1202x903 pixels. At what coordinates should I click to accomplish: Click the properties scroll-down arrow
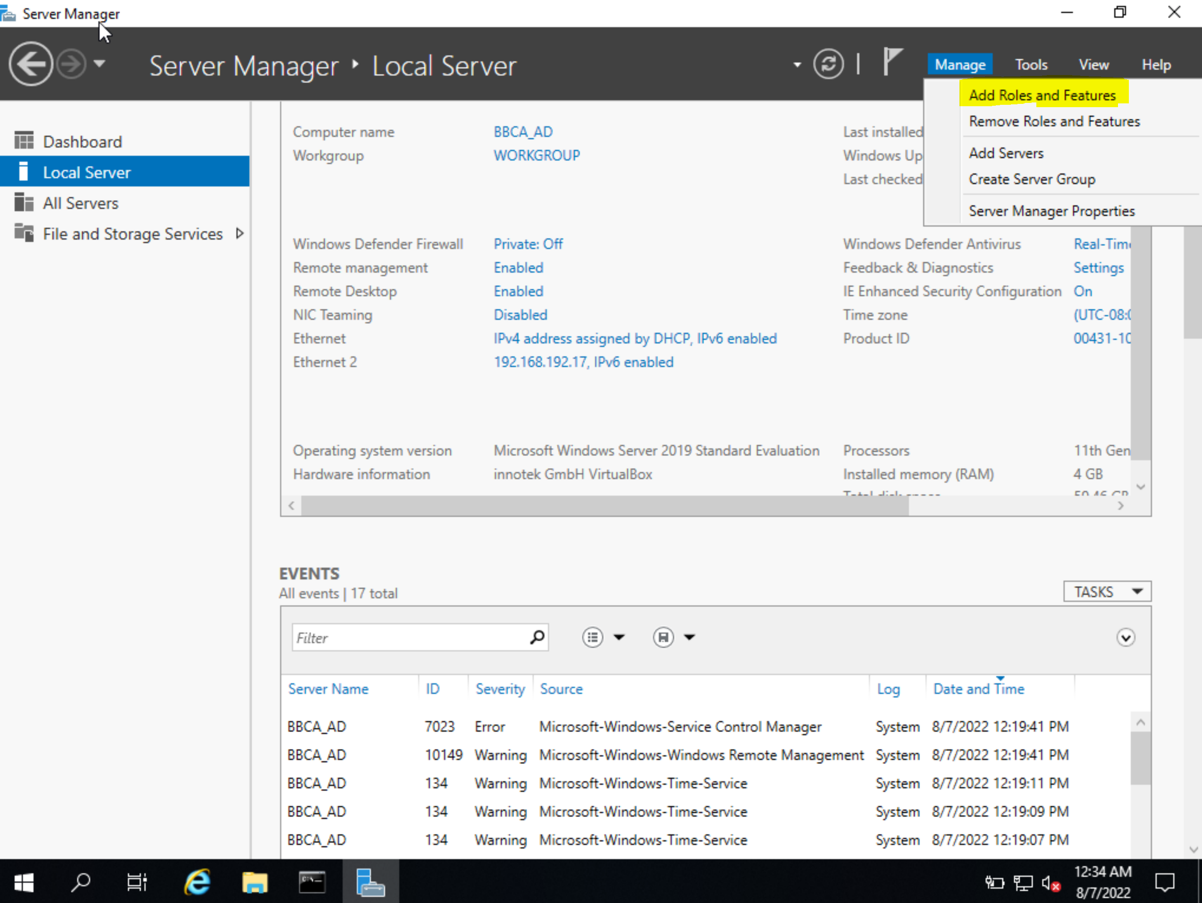click(1141, 487)
